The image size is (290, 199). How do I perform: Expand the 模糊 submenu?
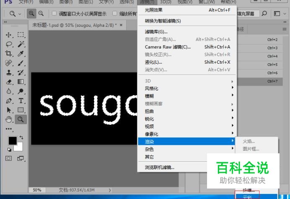pyautogui.click(x=187, y=96)
